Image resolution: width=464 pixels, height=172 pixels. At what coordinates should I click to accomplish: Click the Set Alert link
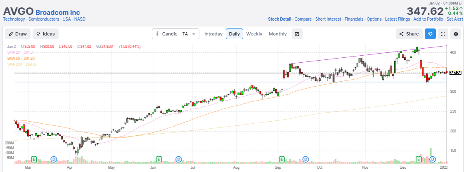point(454,19)
